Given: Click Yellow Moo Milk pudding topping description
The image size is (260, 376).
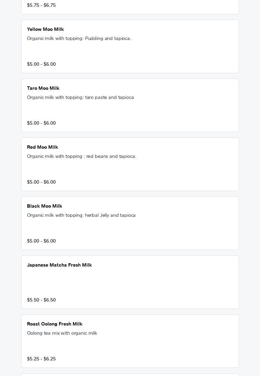Looking at the screenshot, I should [79, 39].
